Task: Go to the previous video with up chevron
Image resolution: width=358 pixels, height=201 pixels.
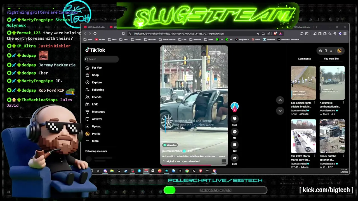Action: [x=280, y=100]
